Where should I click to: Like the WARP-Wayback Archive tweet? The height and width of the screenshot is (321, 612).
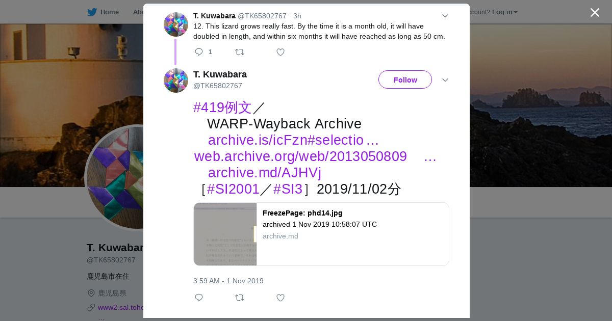tap(280, 298)
